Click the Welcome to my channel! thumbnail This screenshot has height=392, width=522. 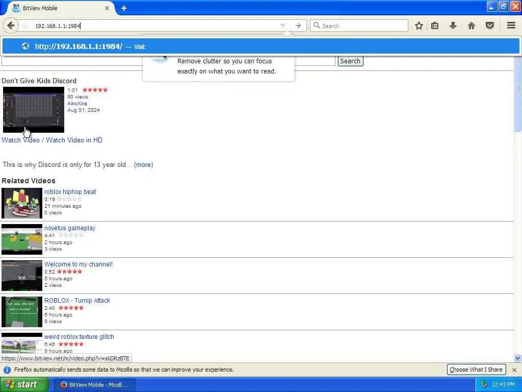pos(22,276)
